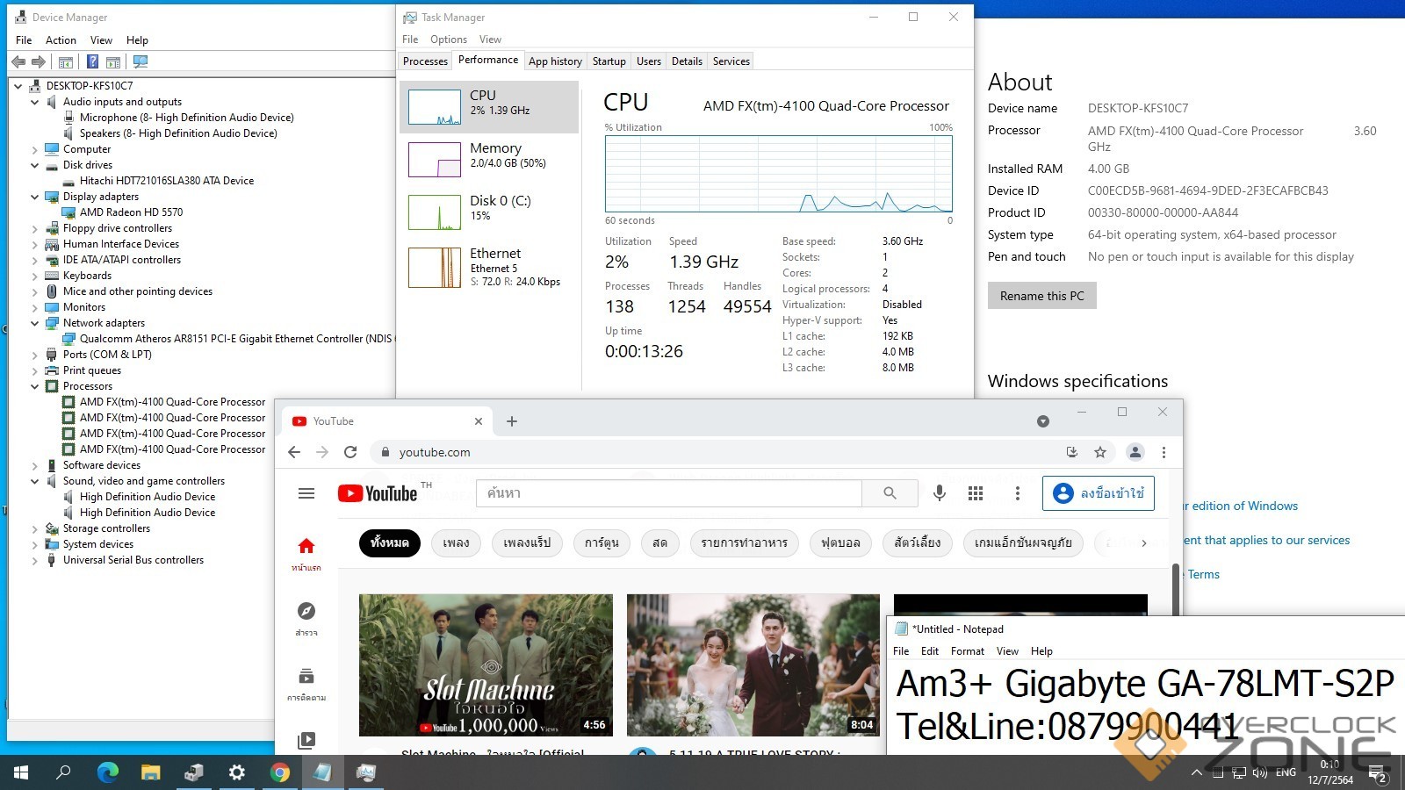Open the YouTube Explore compass icon
Image resolution: width=1405 pixels, height=790 pixels.
tap(306, 611)
